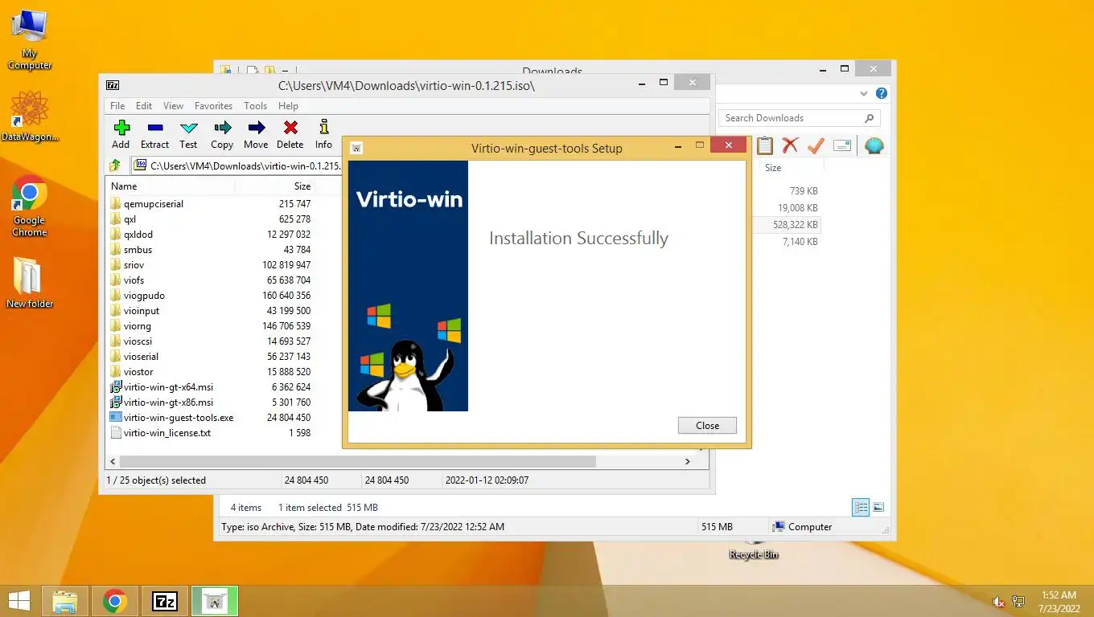Screen dimensions: 1094x617
Task: Click Close in the Virtio-win setup dialog
Action: point(707,426)
